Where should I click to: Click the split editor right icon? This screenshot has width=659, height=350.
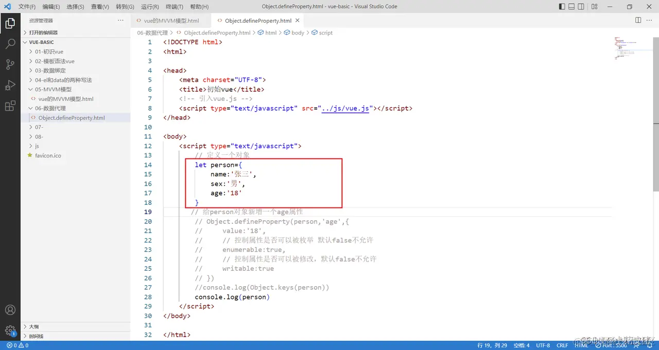(x=638, y=20)
